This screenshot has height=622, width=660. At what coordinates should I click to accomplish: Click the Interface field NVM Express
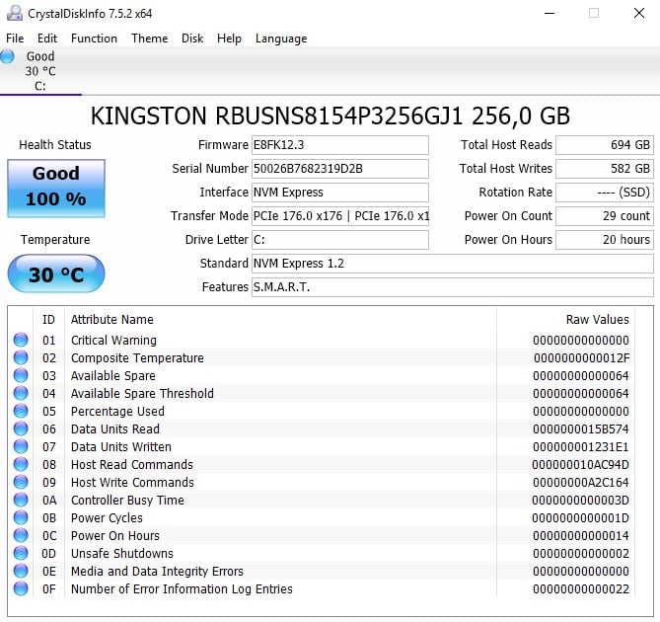340,193
